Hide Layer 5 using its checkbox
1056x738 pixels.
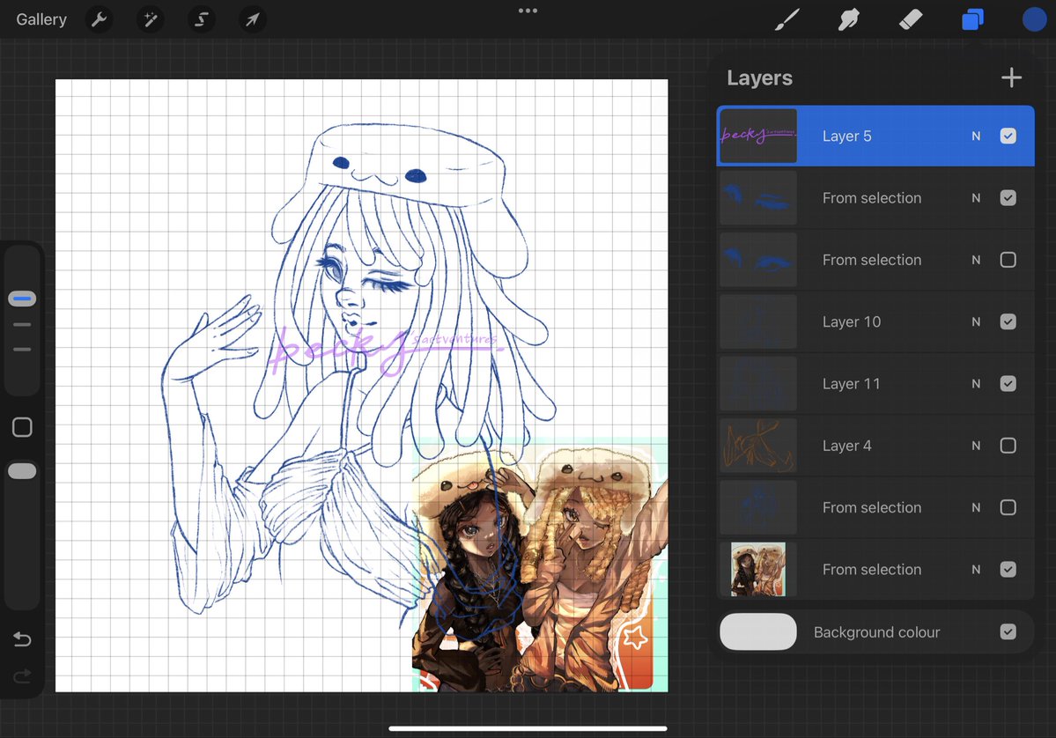pos(1008,136)
